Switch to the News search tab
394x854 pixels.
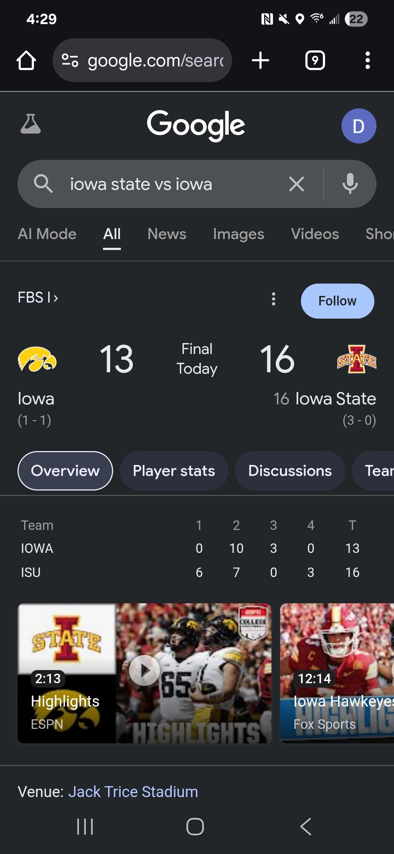(167, 234)
